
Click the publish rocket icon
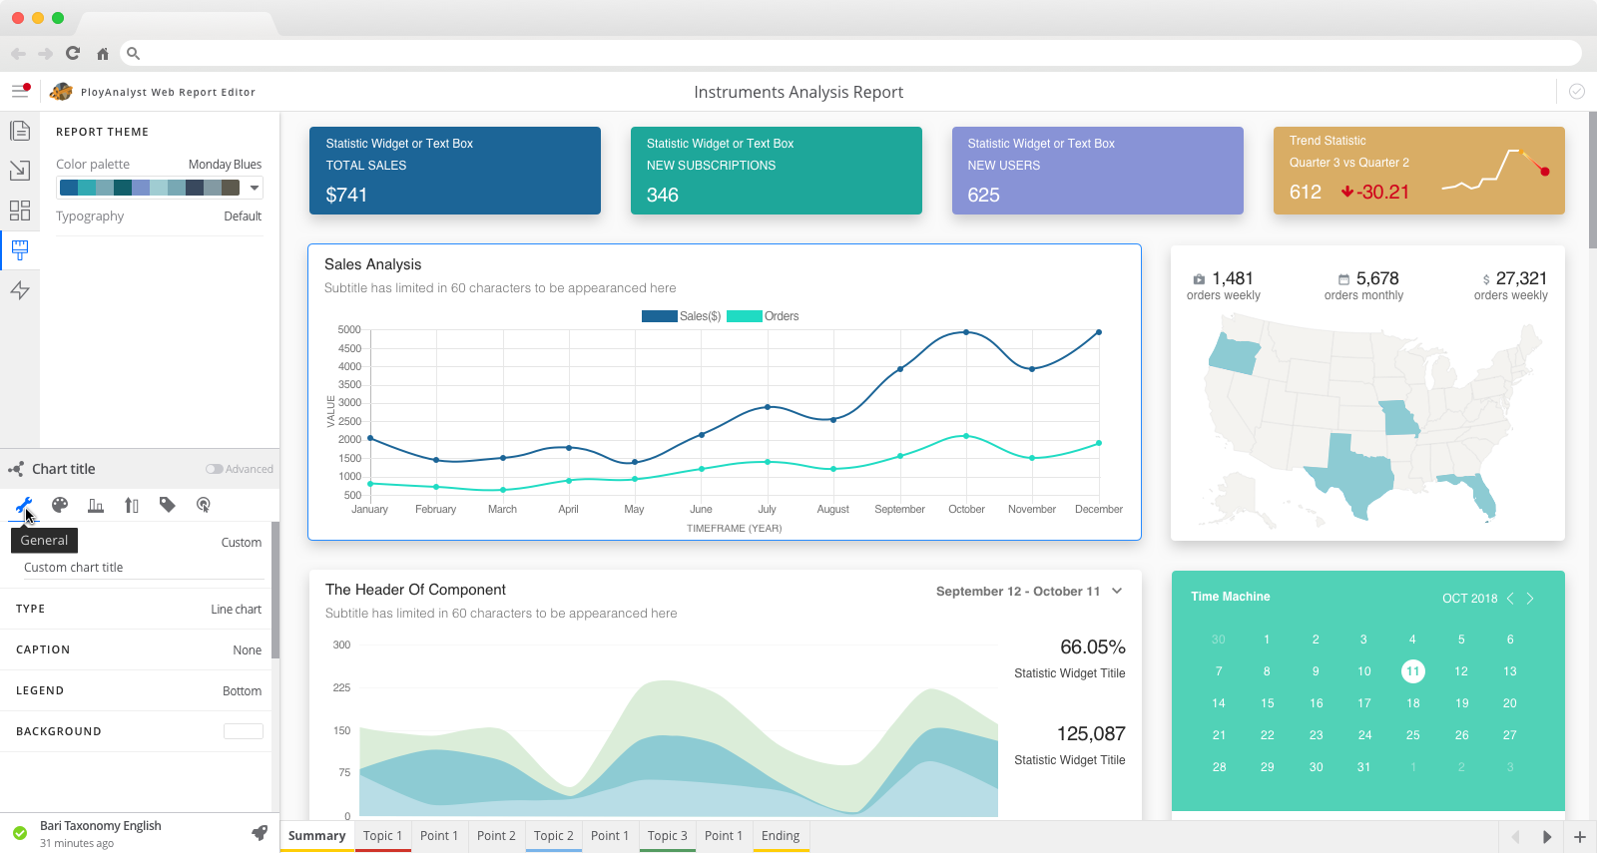click(x=260, y=833)
